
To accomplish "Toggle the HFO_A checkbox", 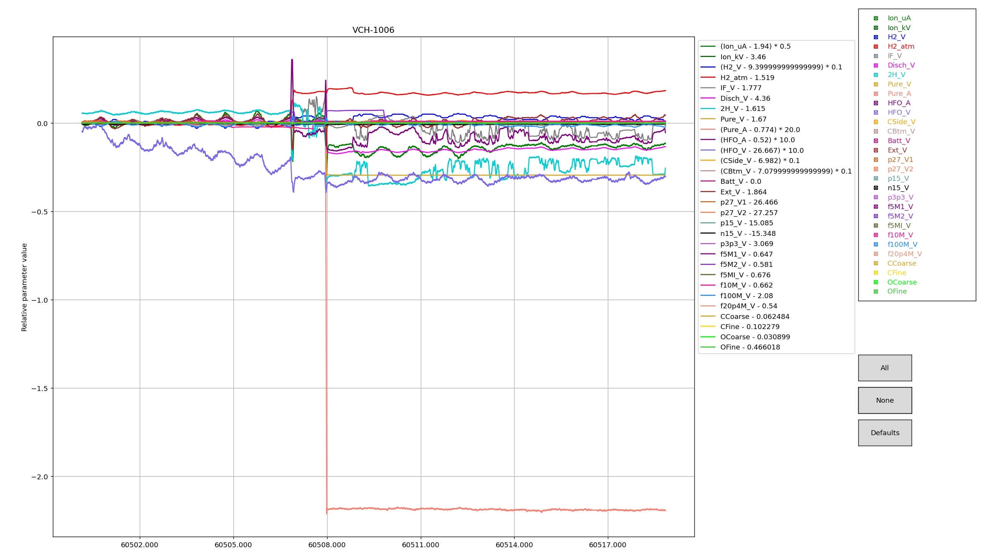I will click(876, 103).
